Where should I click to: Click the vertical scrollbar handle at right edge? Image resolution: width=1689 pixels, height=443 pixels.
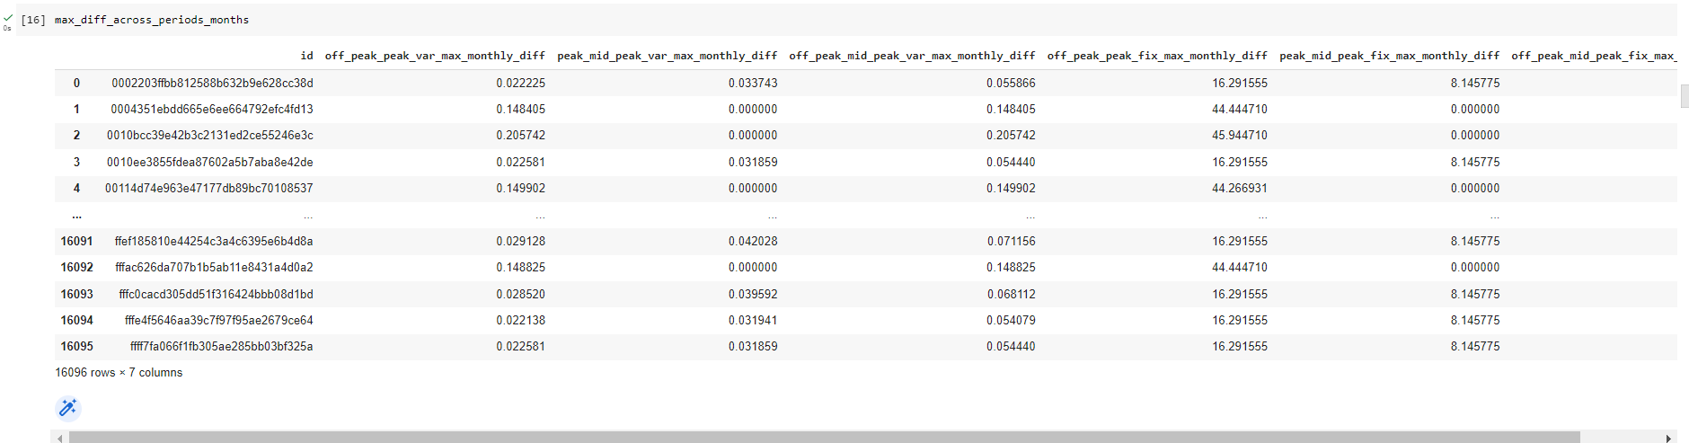tap(1685, 96)
